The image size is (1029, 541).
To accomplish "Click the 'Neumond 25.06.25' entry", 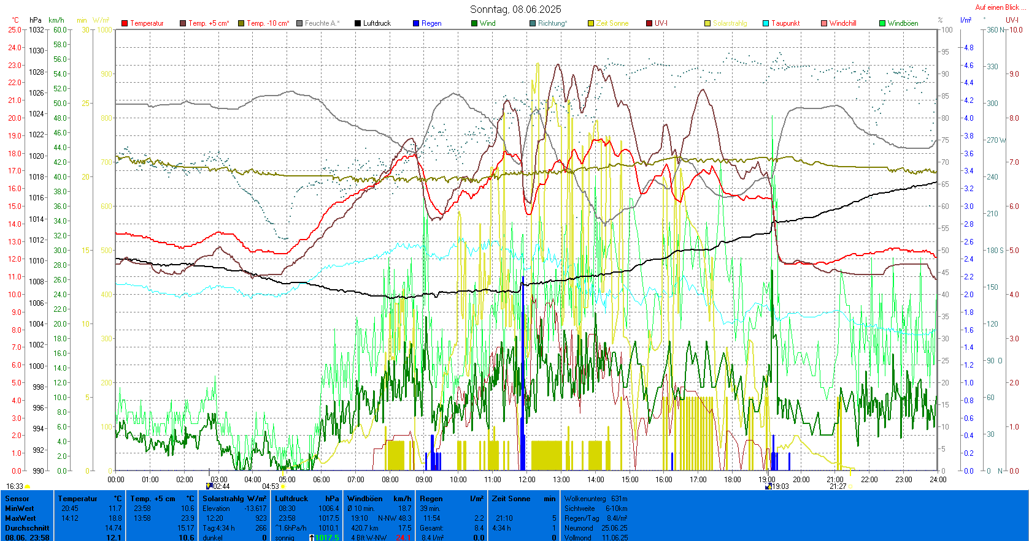I will point(596,528).
